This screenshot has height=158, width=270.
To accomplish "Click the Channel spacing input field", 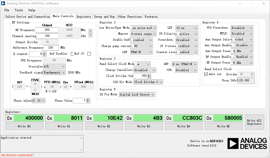I will (47, 36).
